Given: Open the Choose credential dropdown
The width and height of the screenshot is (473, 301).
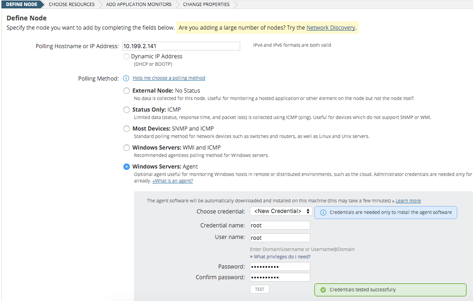Looking at the screenshot, I should 281,211.
